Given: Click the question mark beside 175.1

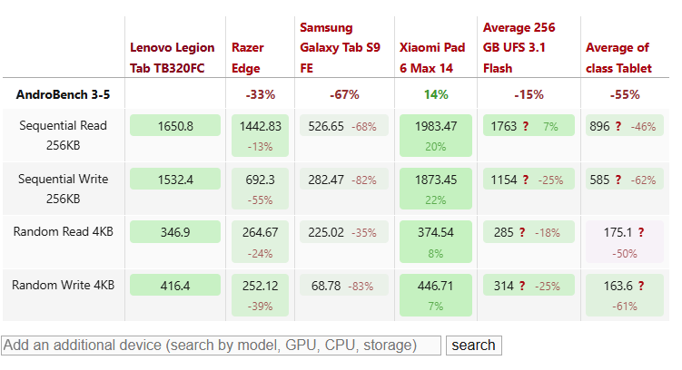Looking at the screenshot, I should (x=640, y=233).
